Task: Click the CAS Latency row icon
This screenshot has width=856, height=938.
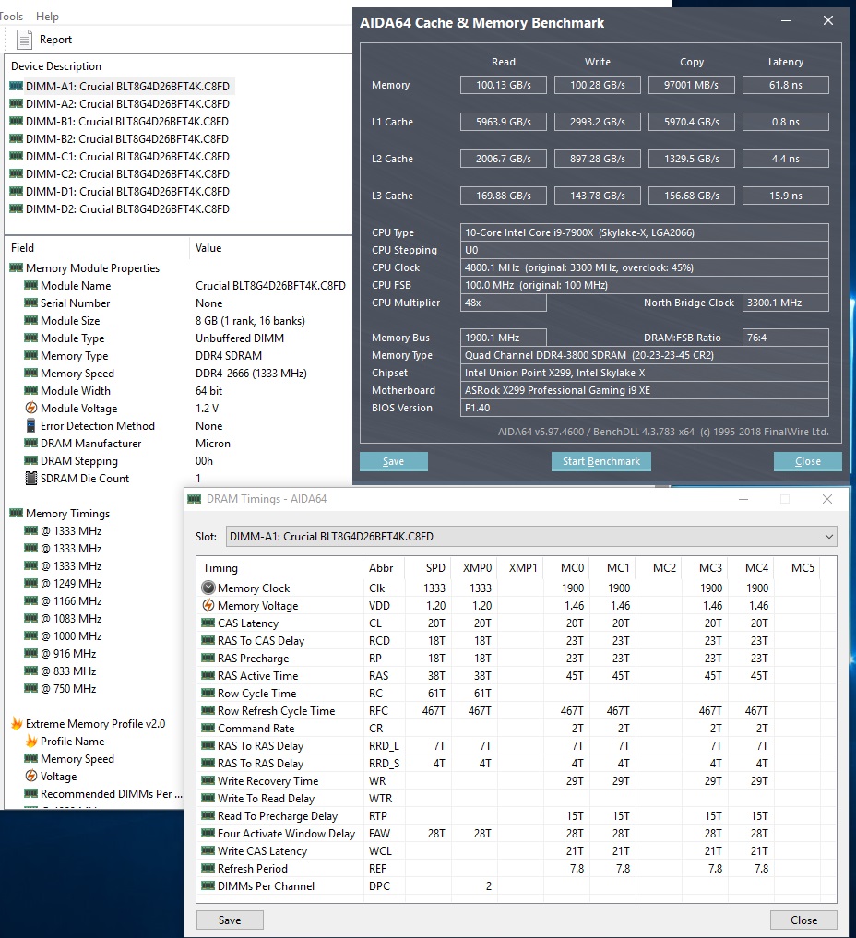Action: click(208, 623)
